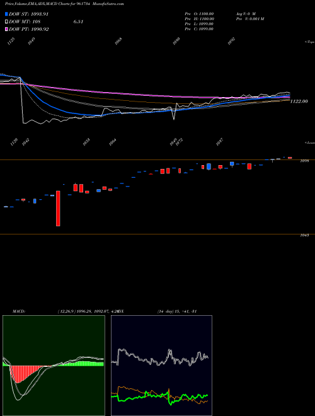
Task: Select the 'DOW PT: 1090.92' legend text
Action: click(28, 29)
